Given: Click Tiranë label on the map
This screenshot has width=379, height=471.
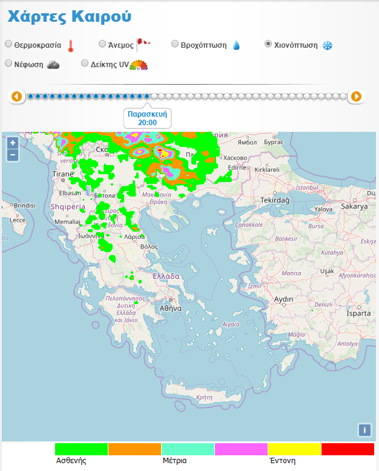Looking at the screenshot, I should point(63,174).
